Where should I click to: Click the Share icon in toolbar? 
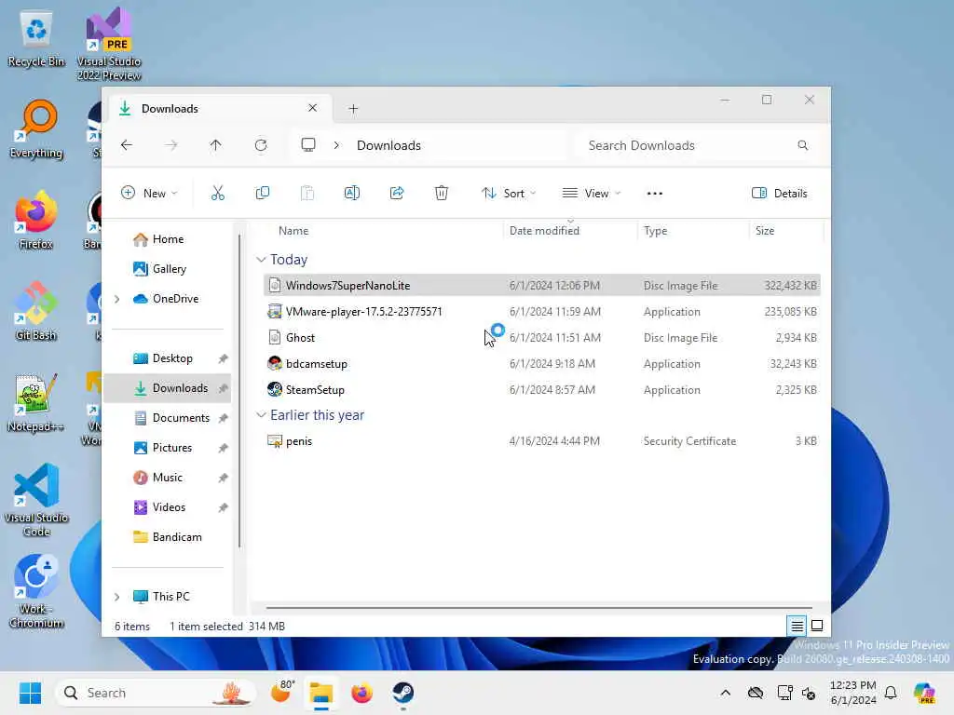[x=397, y=194]
